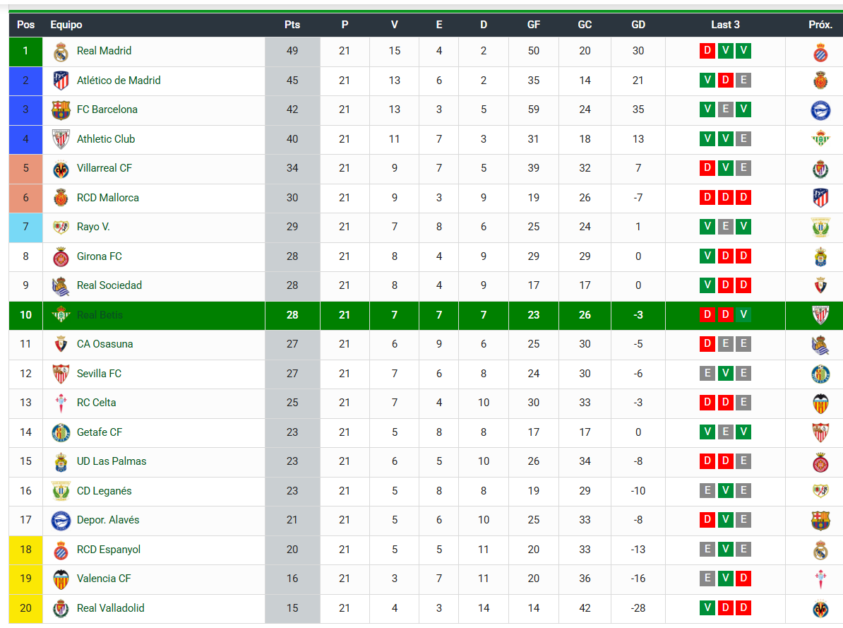843x628 pixels.
Task: Open the Atlético de Madrid team link
Action: (x=119, y=81)
